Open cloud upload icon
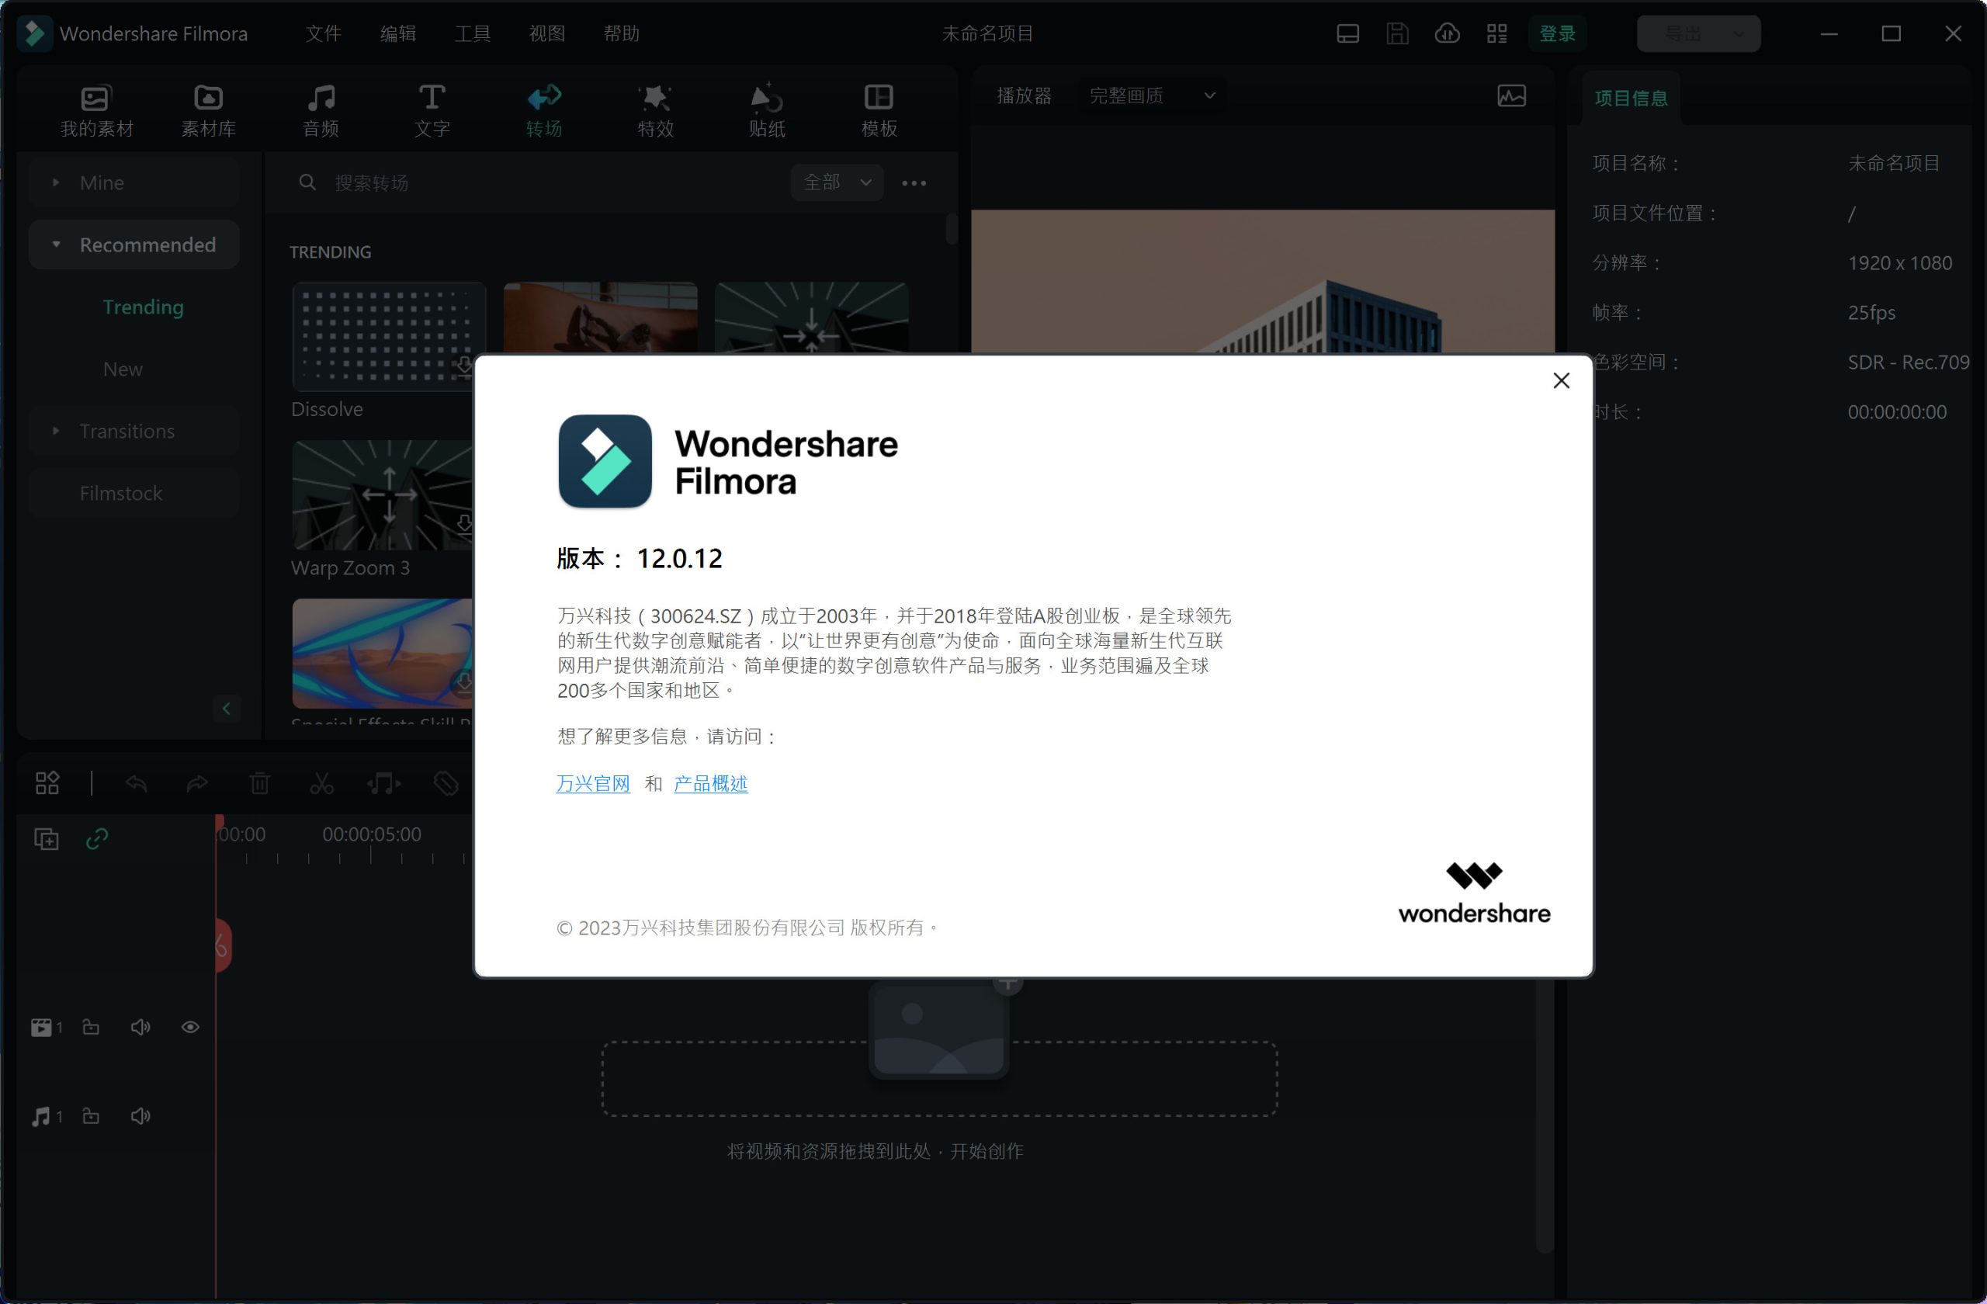The height and width of the screenshot is (1304, 1987). tap(1447, 33)
